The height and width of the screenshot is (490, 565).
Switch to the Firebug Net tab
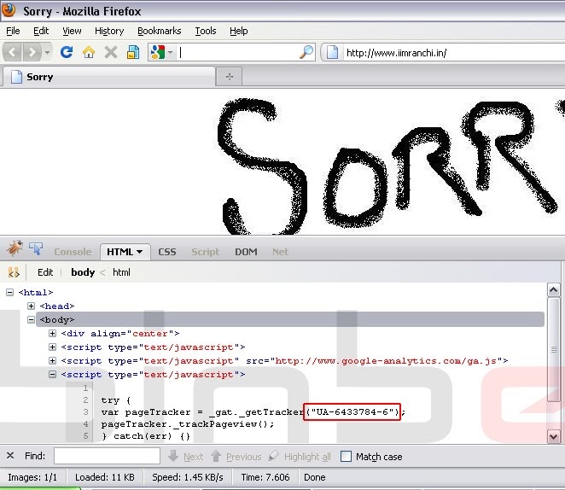click(280, 252)
